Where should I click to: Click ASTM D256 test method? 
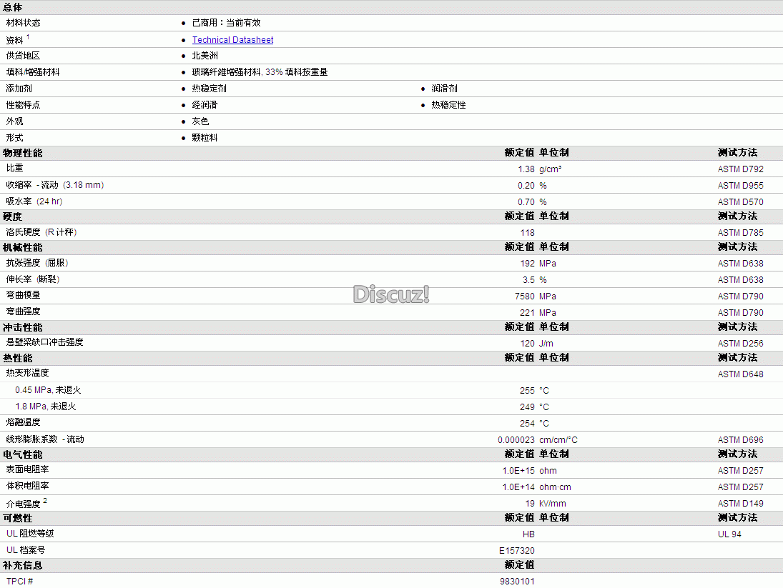[741, 344]
